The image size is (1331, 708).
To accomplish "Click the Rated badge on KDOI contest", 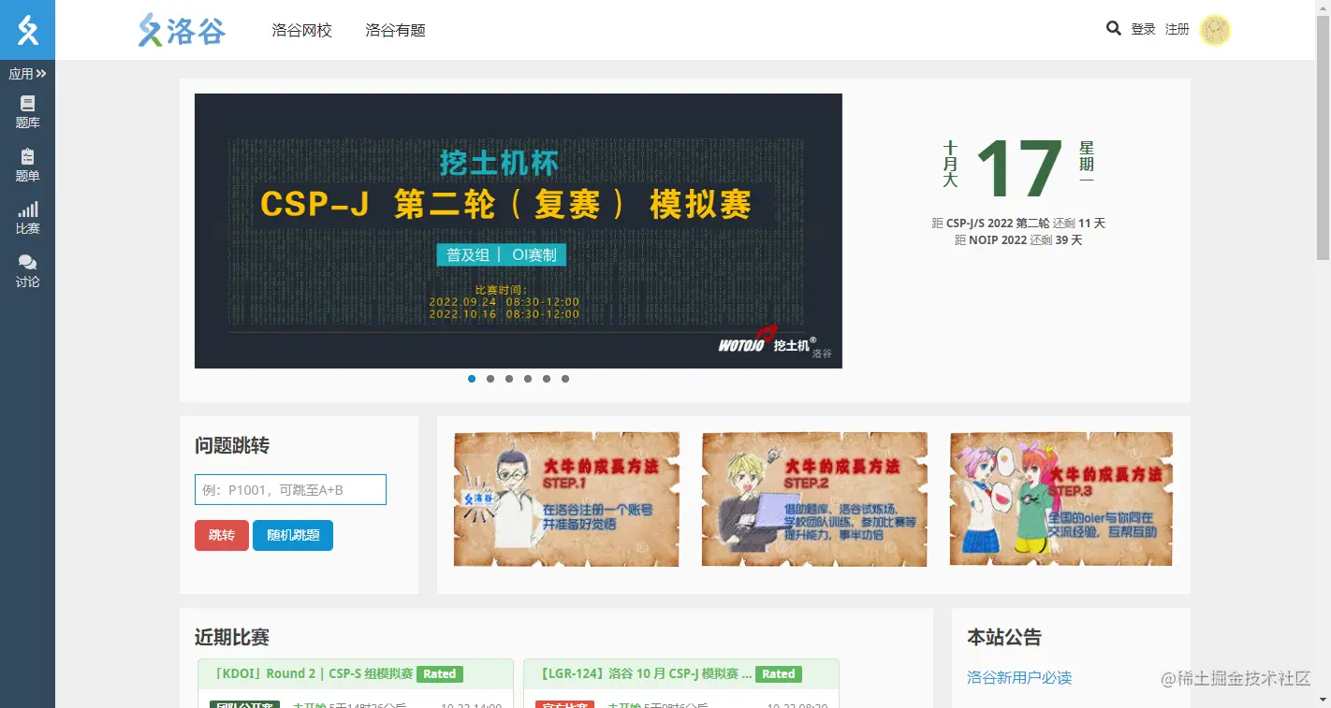I will click(440, 673).
